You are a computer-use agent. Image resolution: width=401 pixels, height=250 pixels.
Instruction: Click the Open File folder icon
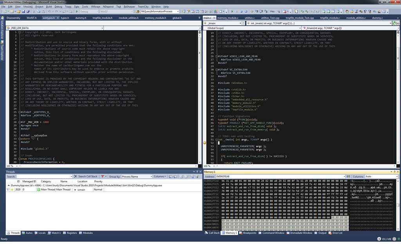19,11
